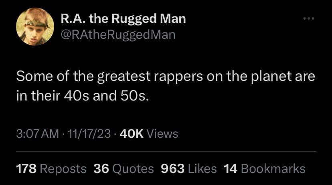Click the 3:07 AM timestamp
Viewport: 332px width, 185px height.
point(37,133)
